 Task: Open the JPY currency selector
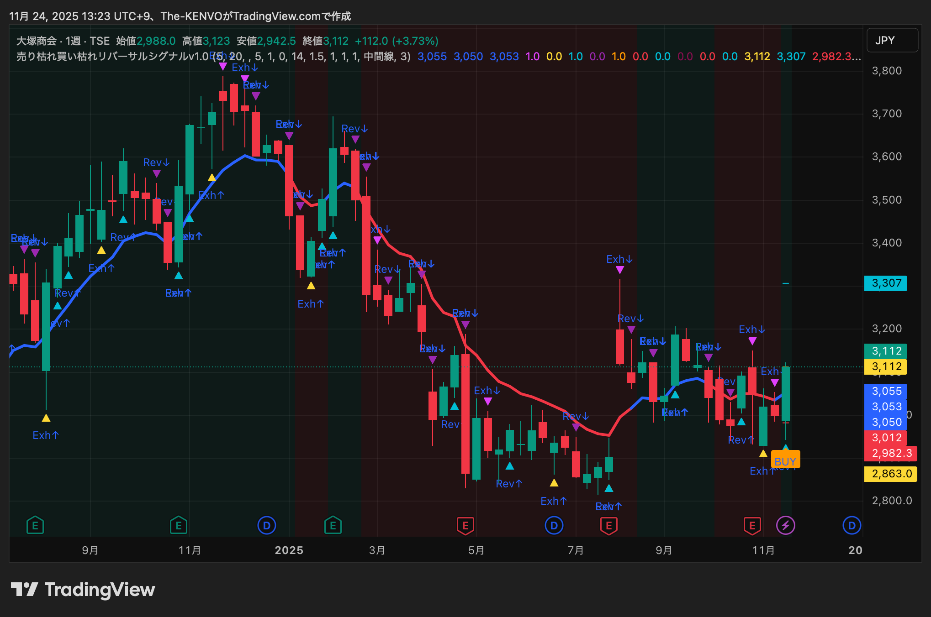pos(892,41)
